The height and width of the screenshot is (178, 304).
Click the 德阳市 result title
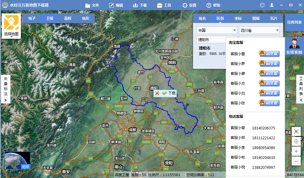point(205,48)
